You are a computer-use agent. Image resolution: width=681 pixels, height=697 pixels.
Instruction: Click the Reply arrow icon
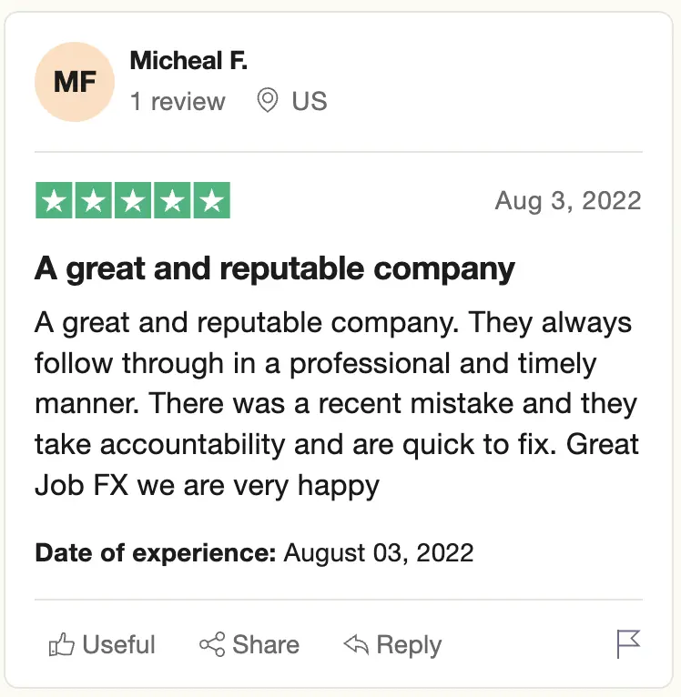(x=356, y=645)
